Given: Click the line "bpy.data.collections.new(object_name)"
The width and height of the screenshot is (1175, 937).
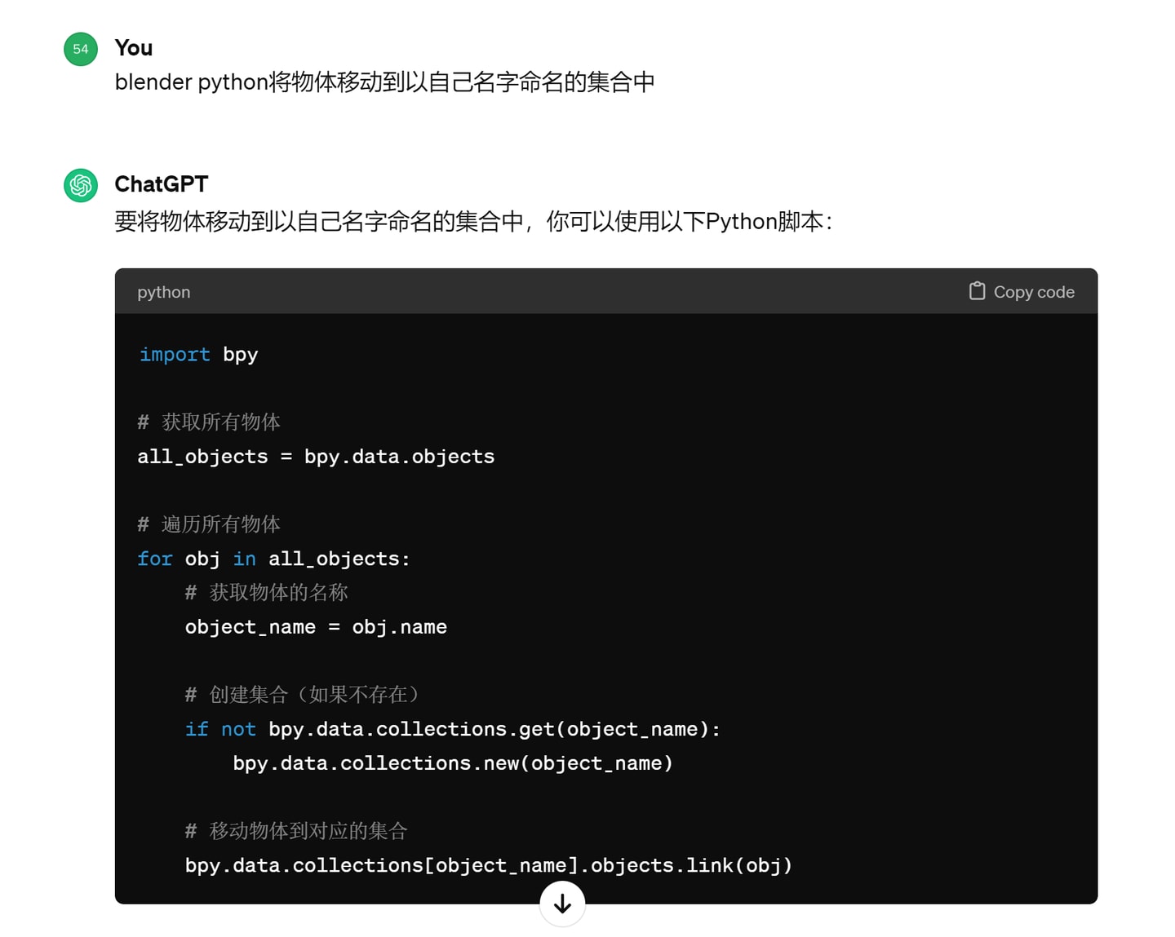Looking at the screenshot, I should [453, 763].
